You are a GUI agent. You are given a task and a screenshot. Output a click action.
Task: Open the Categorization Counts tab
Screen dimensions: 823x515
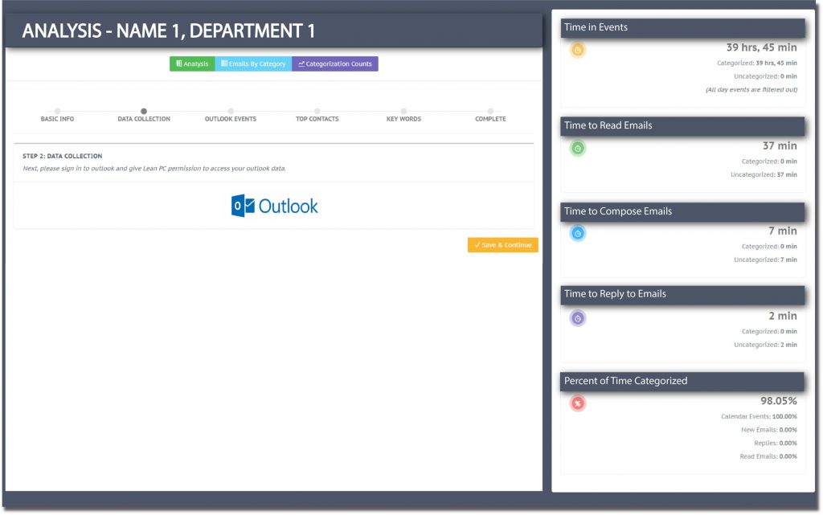pos(335,64)
